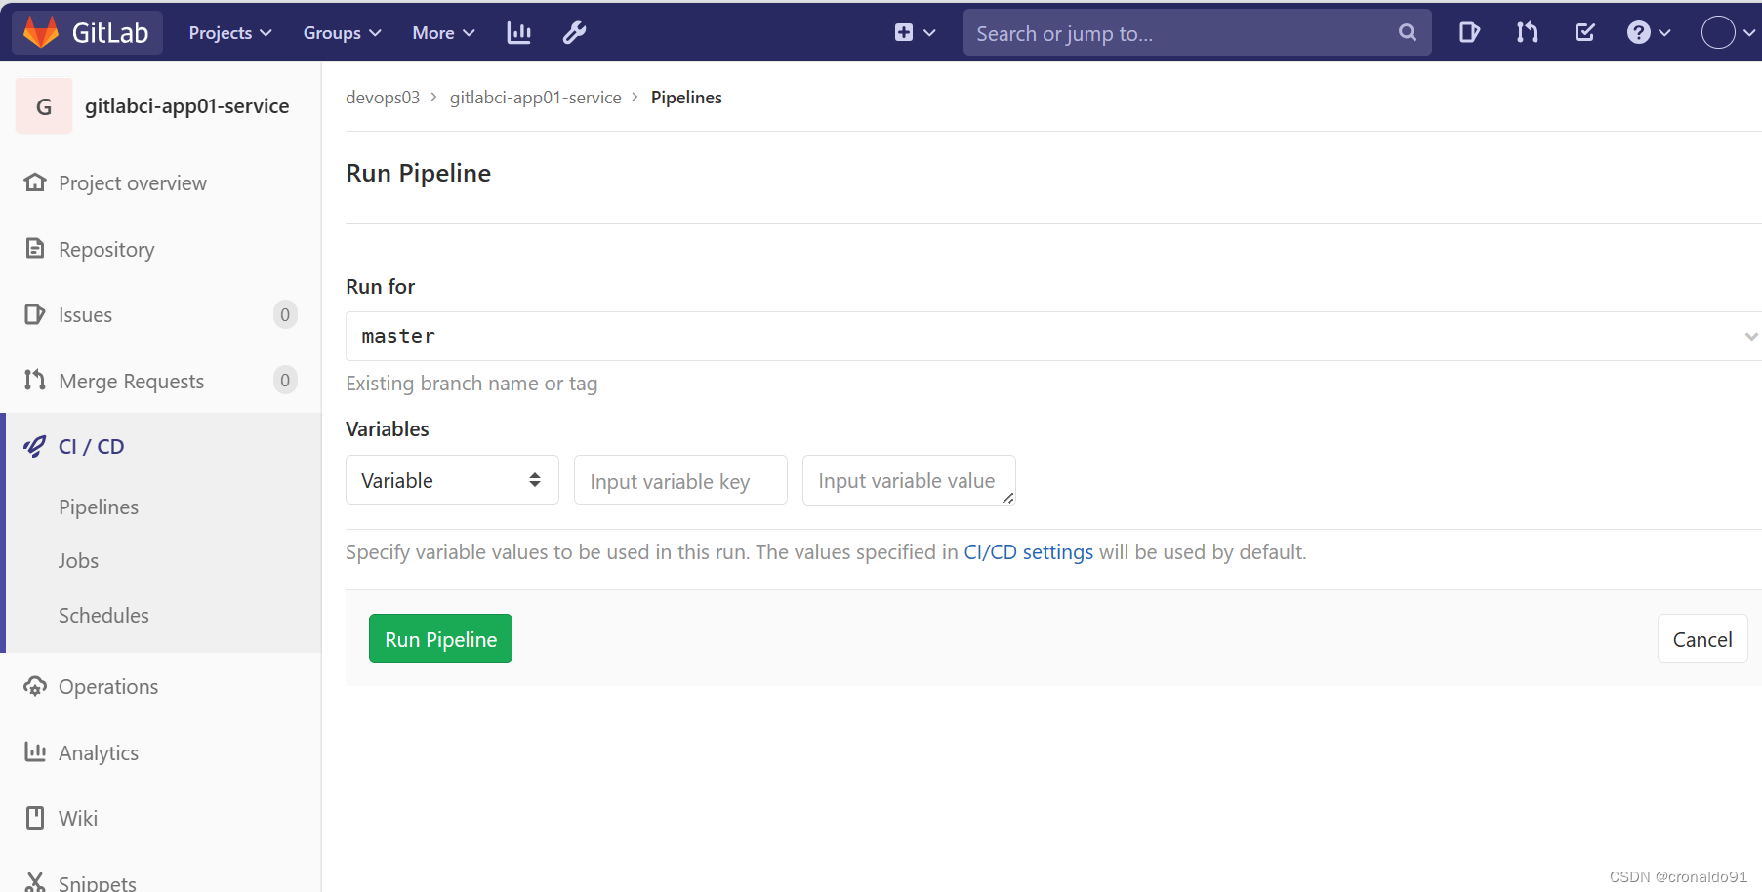Click the search magnifier icon
Image resolution: width=1762 pixels, height=892 pixels.
coord(1408,33)
